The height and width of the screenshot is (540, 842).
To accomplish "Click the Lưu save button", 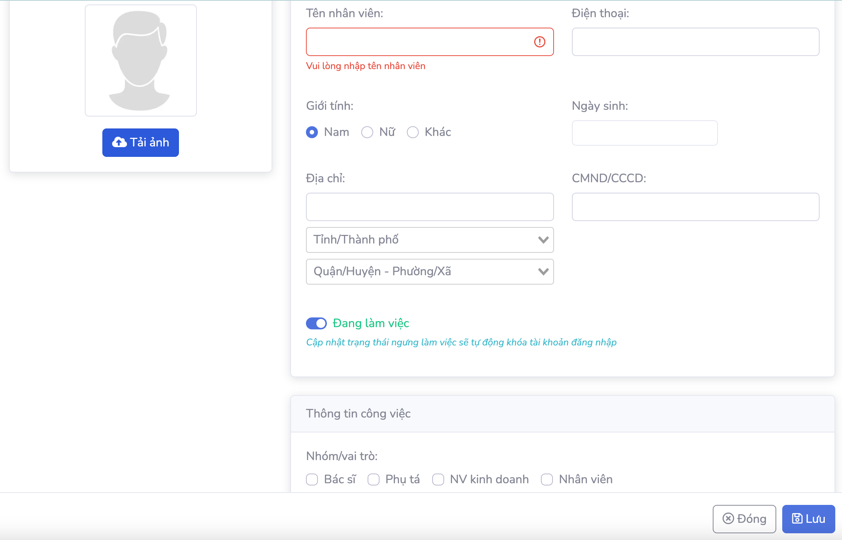I will (x=808, y=519).
